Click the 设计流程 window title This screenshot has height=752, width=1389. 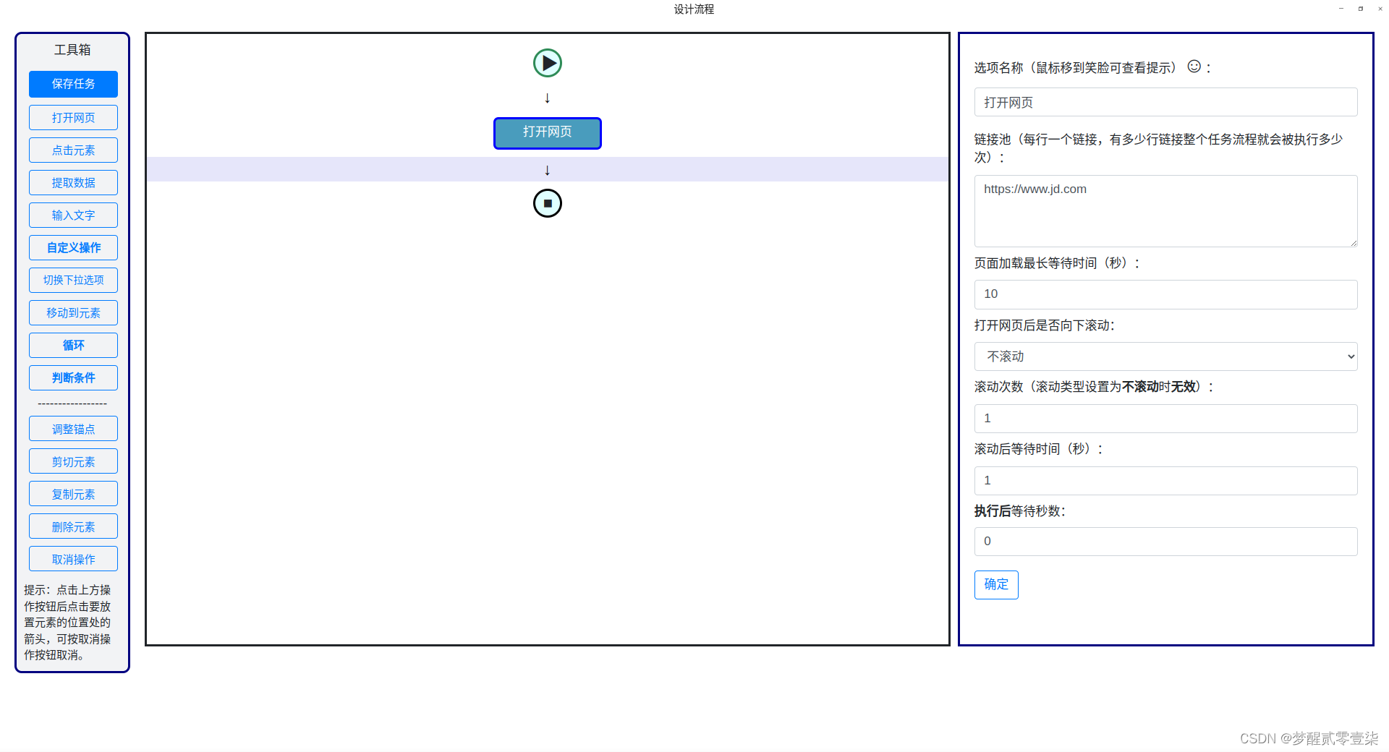pyautogui.click(x=694, y=9)
